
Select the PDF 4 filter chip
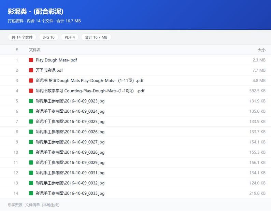pyautogui.click(x=70, y=37)
